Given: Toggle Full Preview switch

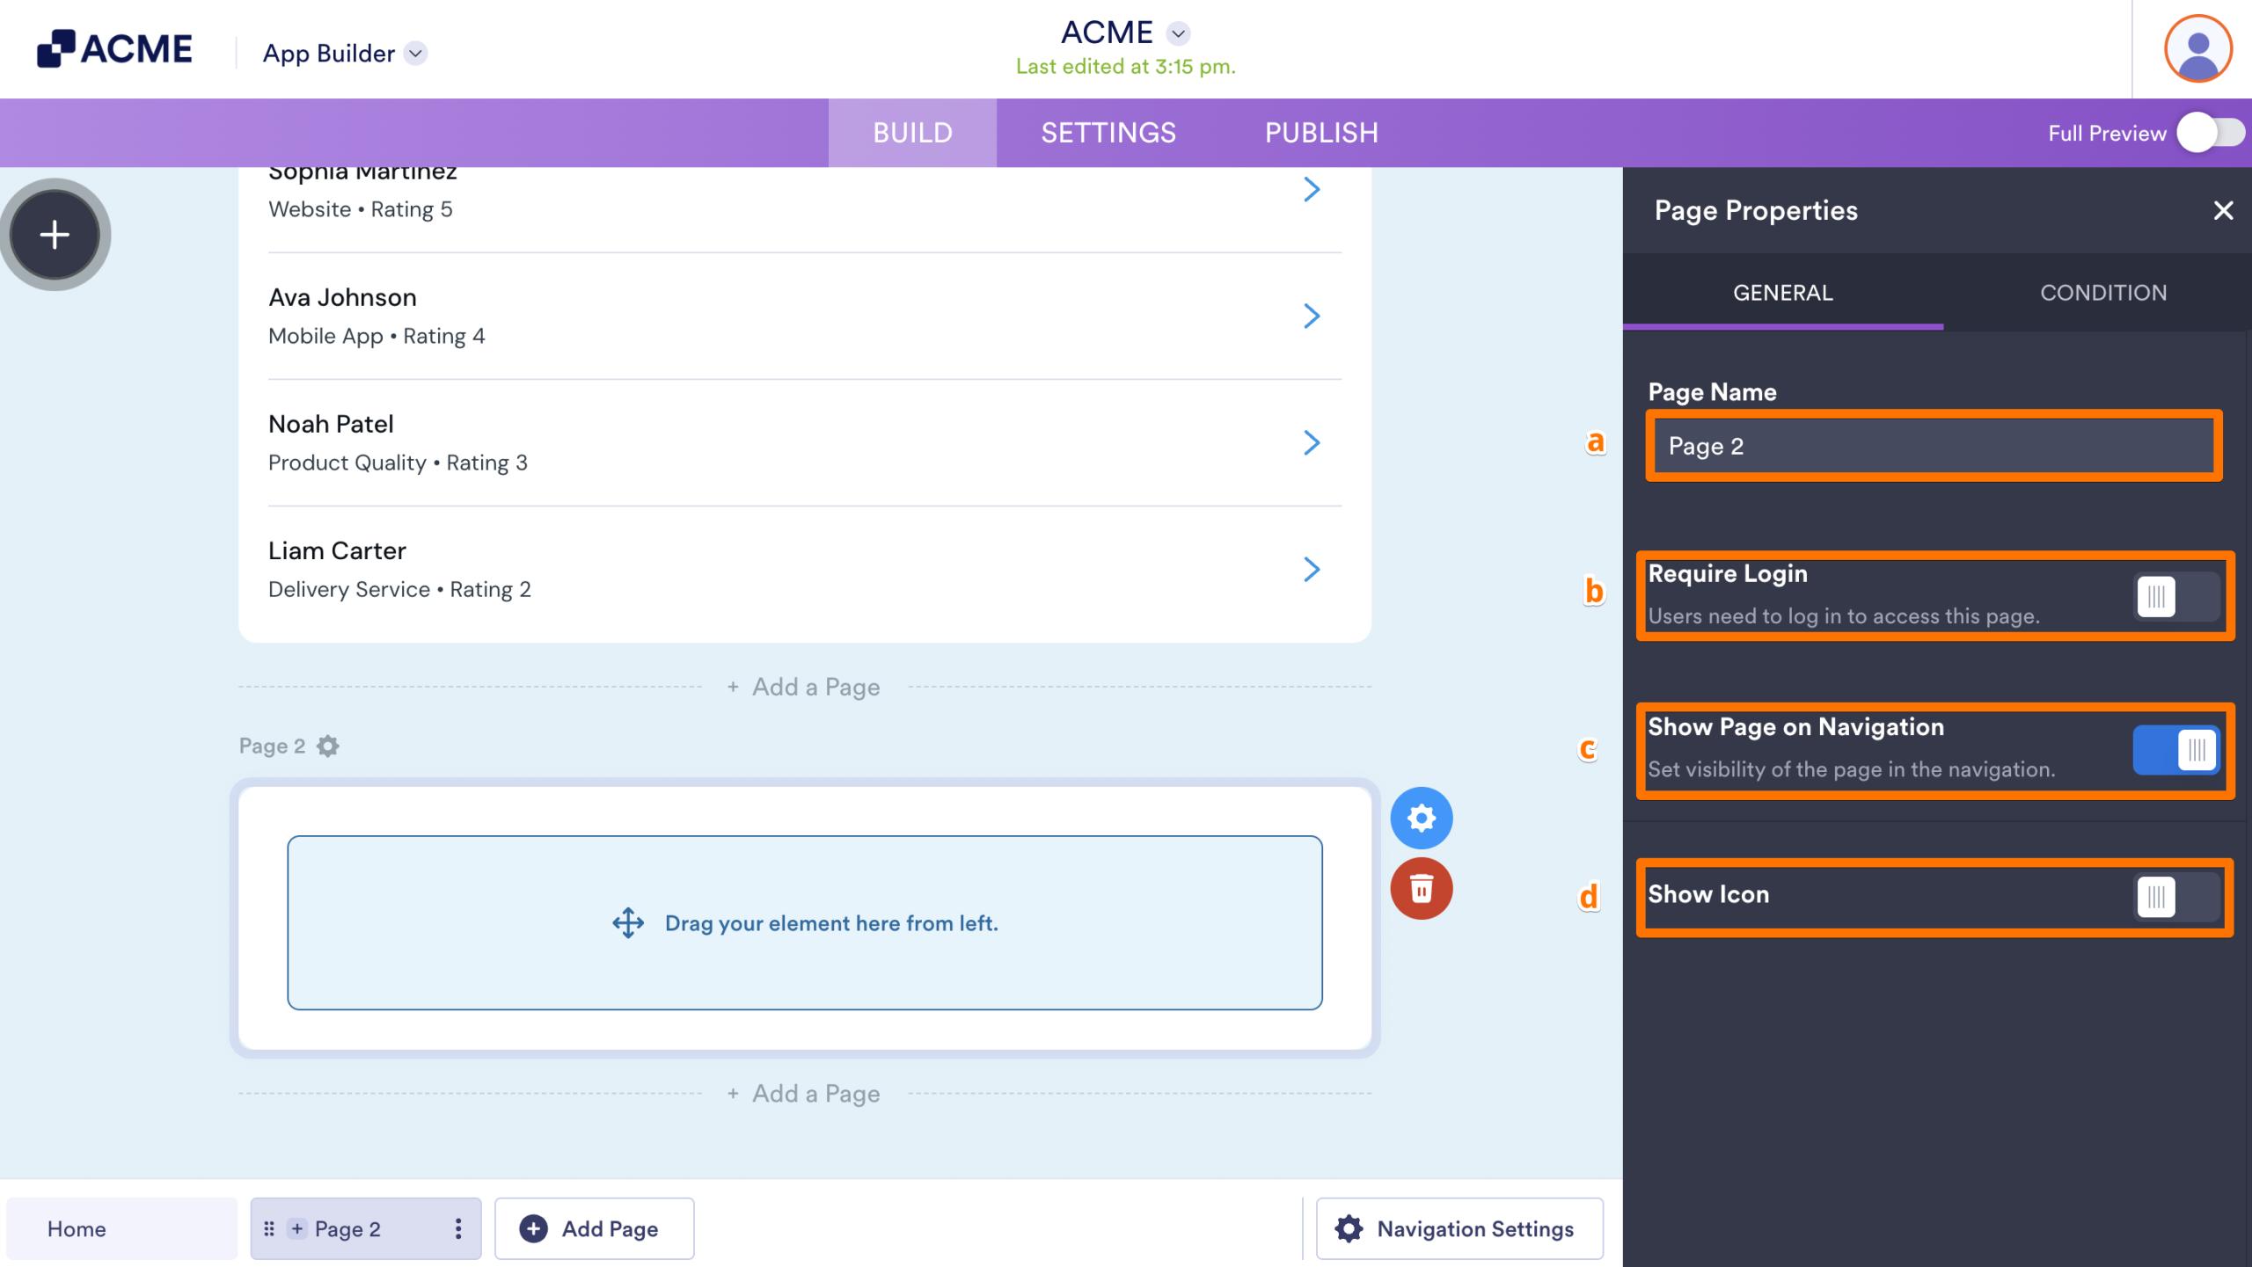Looking at the screenshot, I should coord(2210,134).
